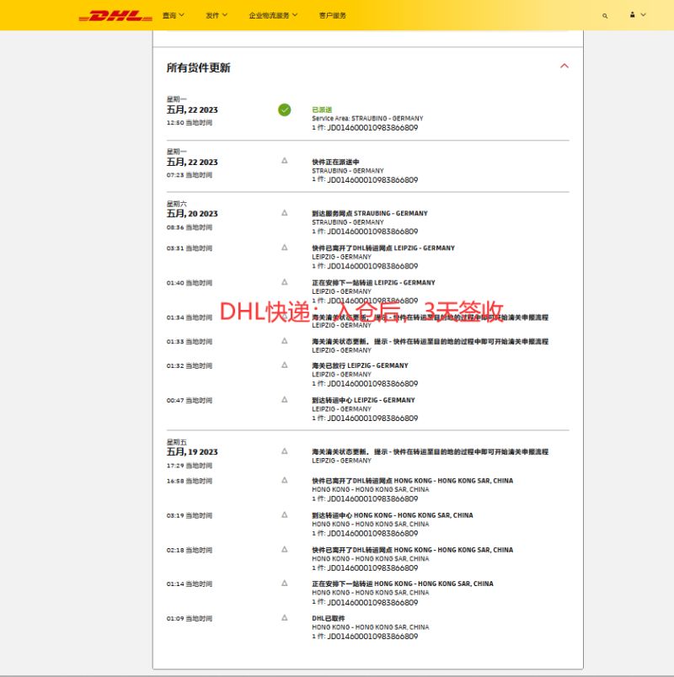Click the 01:09 当地时间 timestamp
This screenshot has width=674, height=677.
pyautogui.click(x=190, y=618)
